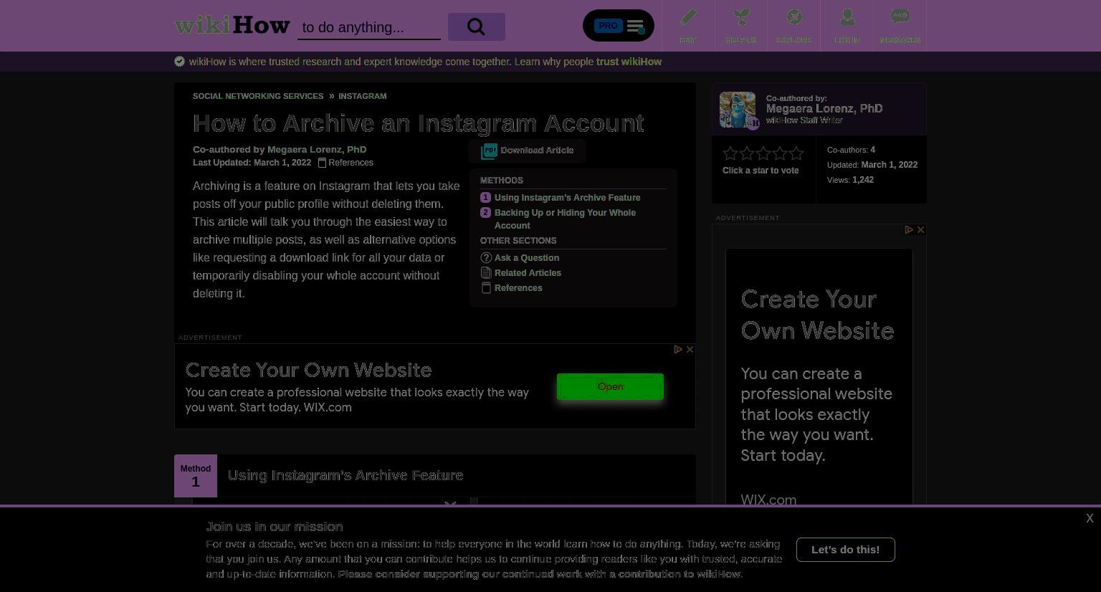Screen dimensions: 1101x592
Task: Click Megaera Lorenz's author avatar
Action: [x=738, y=110]
